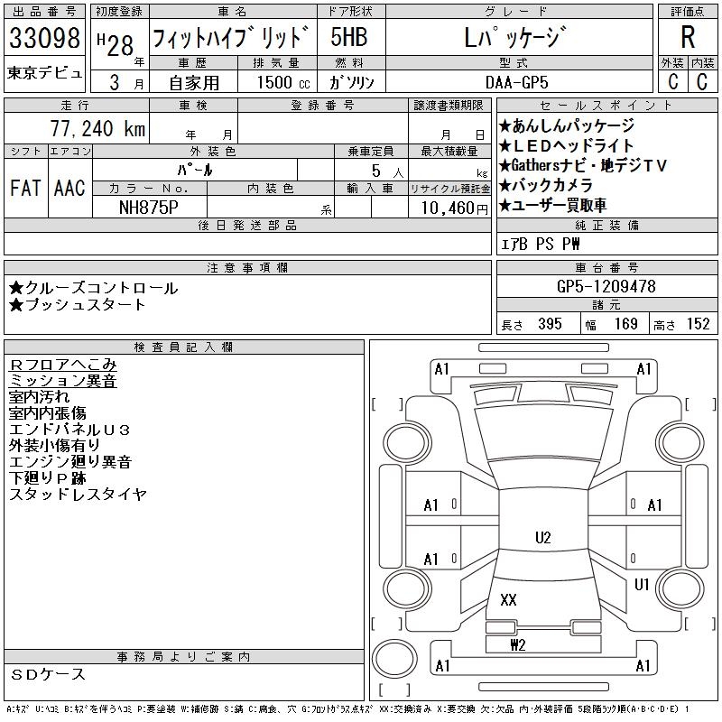The image size is (722, 722).
Task: Select the recycle deposit "10,460円"
Action: [x=455, y=208]
